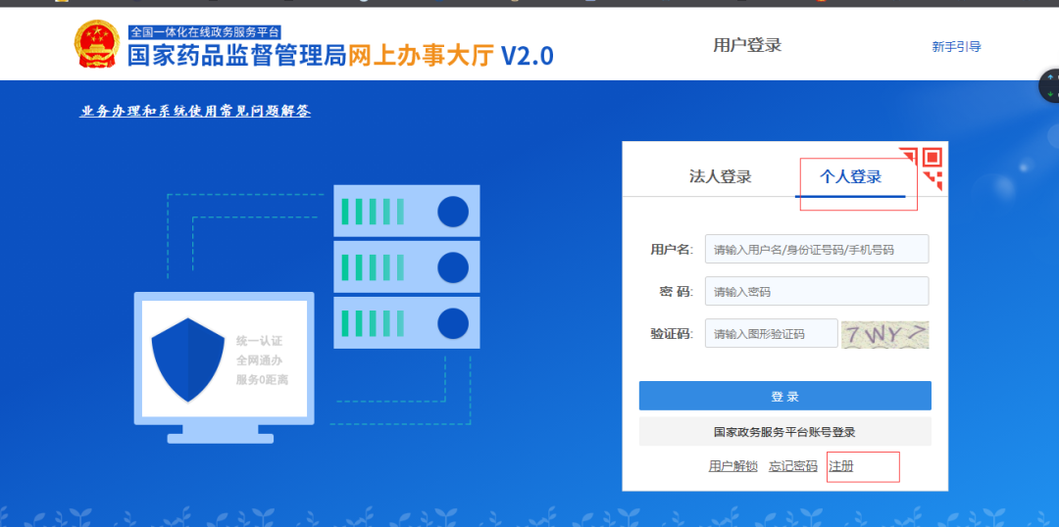Open the 用户解锁 link
Image resolution: width=1059 pixels, height=527 pixels.
coord(732,466)
